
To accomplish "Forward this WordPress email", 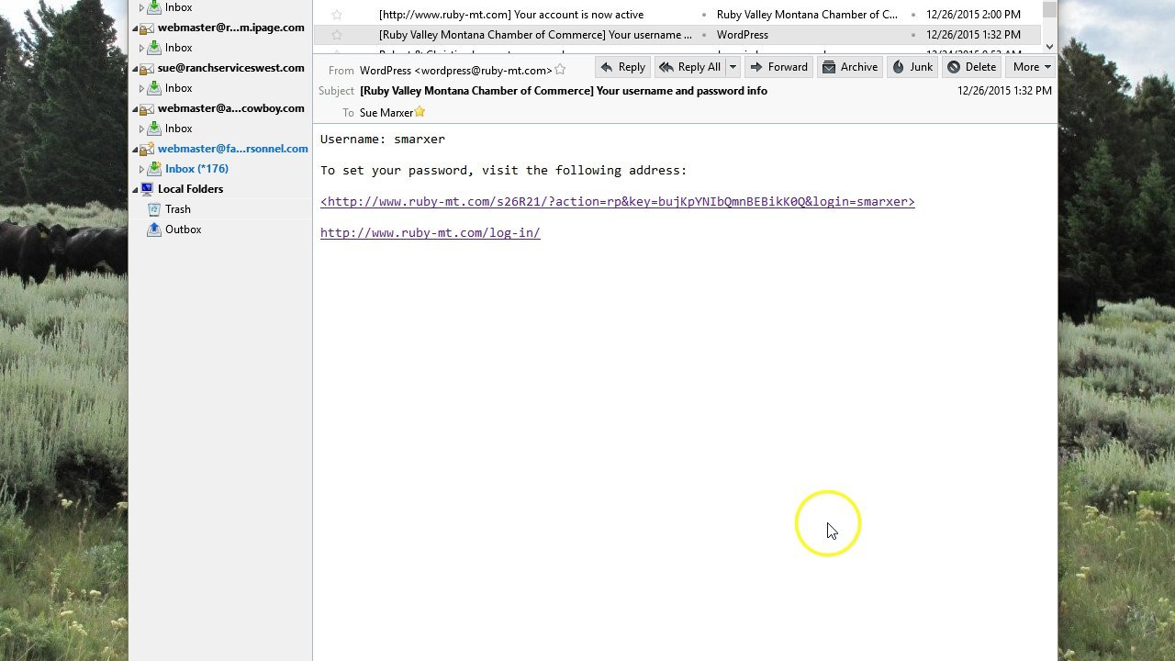I will point(778,67).
